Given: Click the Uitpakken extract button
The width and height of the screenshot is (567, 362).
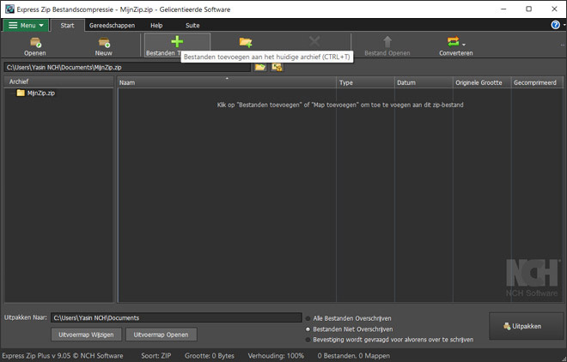Looking at the screenshot, I should [x=526, y=326].
